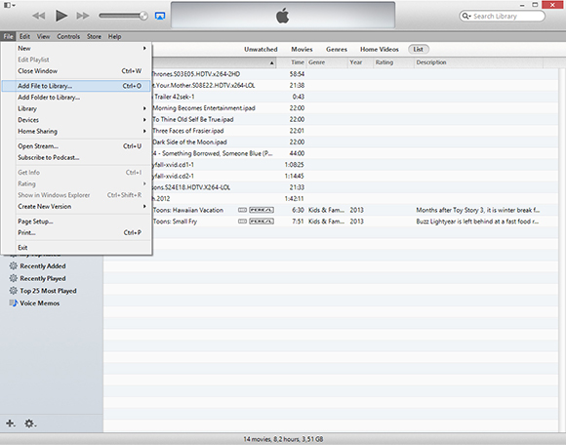The height and width of the screenshot is (445, 566).
Task: Choose Add File to Library
Action: pyautogui.click(x=76, y=86)
